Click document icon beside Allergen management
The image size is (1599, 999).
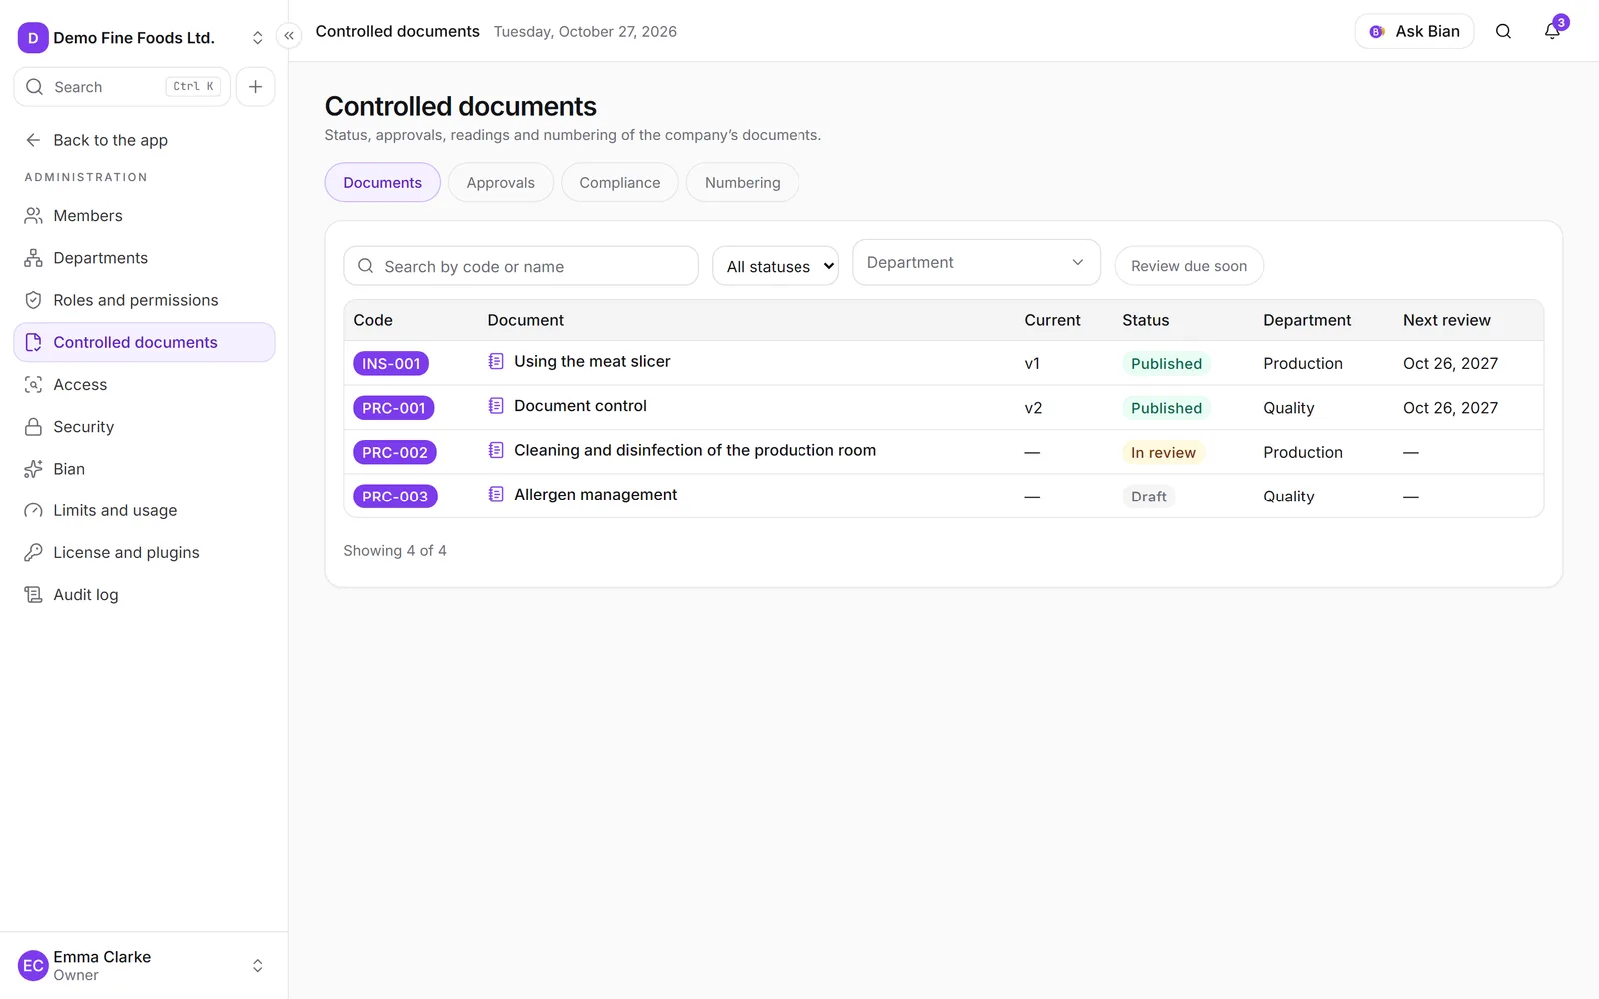(496, 495)
